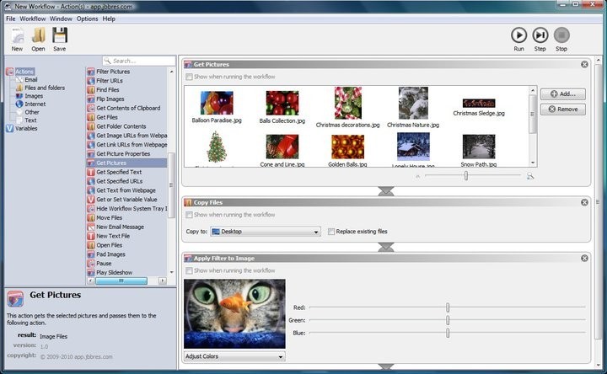Open the Options menu
The image size is (607, 374).
tap(87, 19)
